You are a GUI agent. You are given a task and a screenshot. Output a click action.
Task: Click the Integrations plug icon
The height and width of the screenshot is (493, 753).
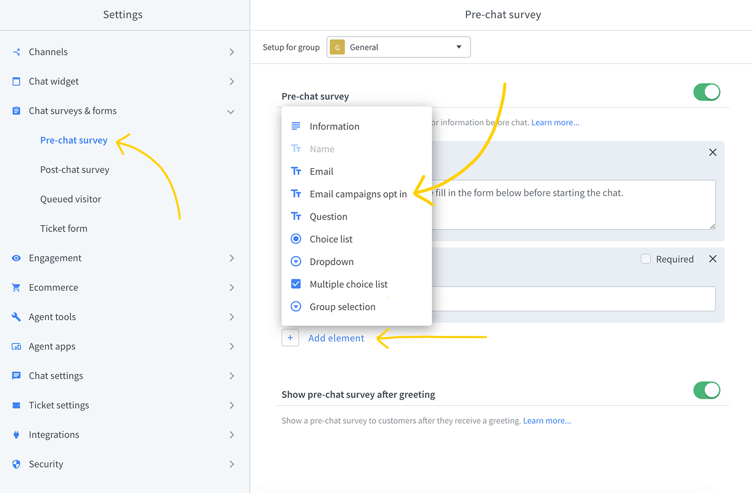point(16,435)
